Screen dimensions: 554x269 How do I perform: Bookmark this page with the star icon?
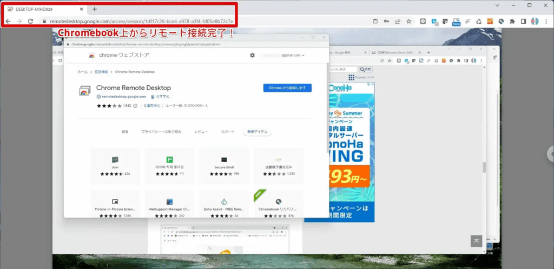[x=409, y=22]
